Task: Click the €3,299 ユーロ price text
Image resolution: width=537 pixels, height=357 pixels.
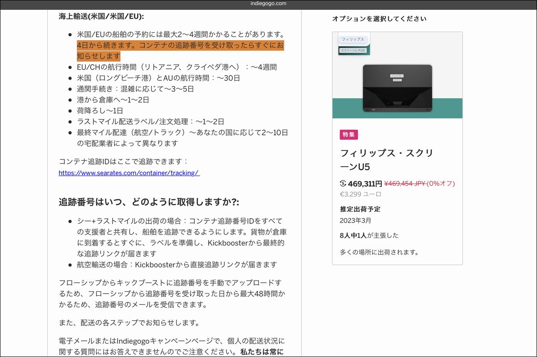Action: pos(361,194)
